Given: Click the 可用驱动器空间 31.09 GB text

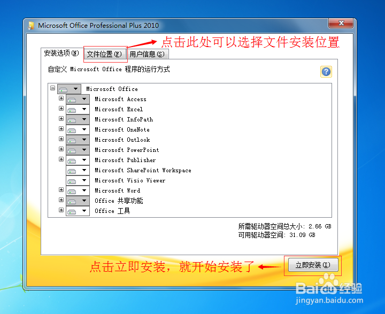Looking at the screenshot, I should coord(277,235).
